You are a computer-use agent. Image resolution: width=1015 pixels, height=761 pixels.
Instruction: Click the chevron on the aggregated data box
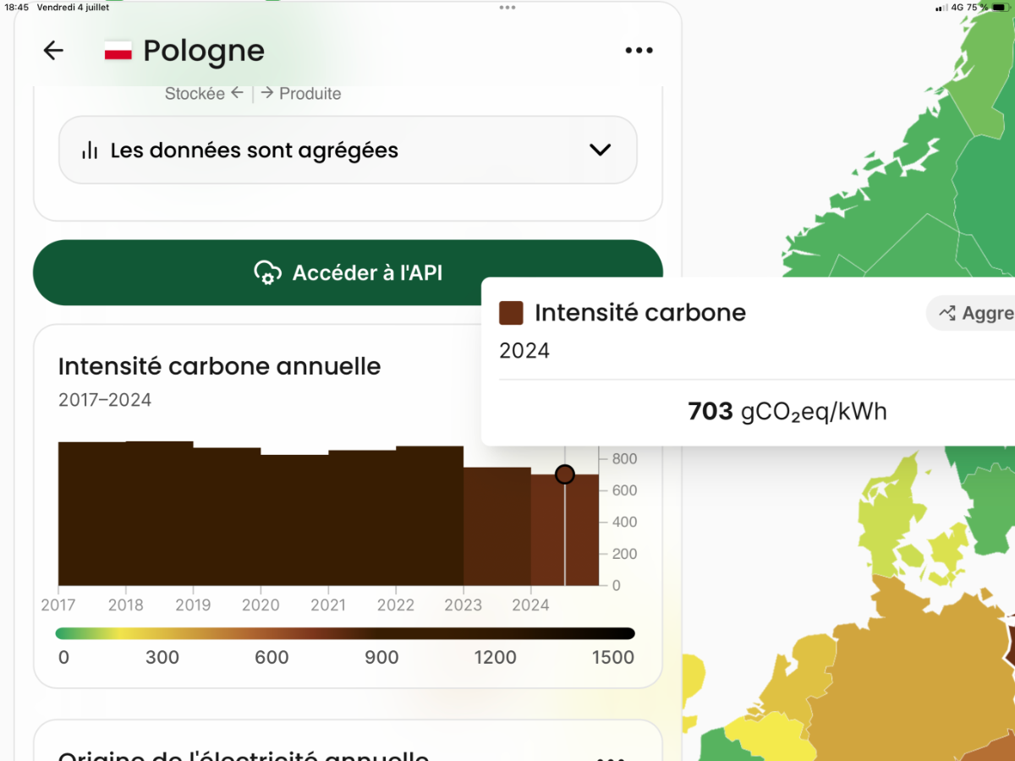(600, 151)
